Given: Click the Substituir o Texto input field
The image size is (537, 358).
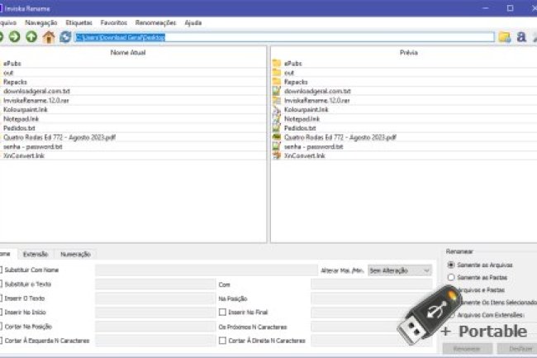Looking at the screenshot, I should (x=155, y=284).
